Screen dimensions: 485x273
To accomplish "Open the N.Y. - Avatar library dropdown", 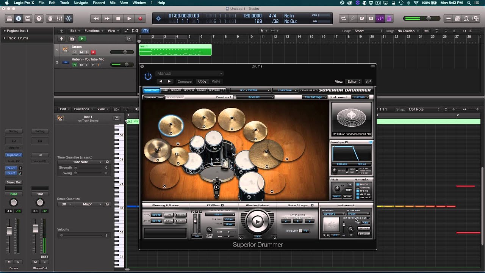I will coord(250,90).
